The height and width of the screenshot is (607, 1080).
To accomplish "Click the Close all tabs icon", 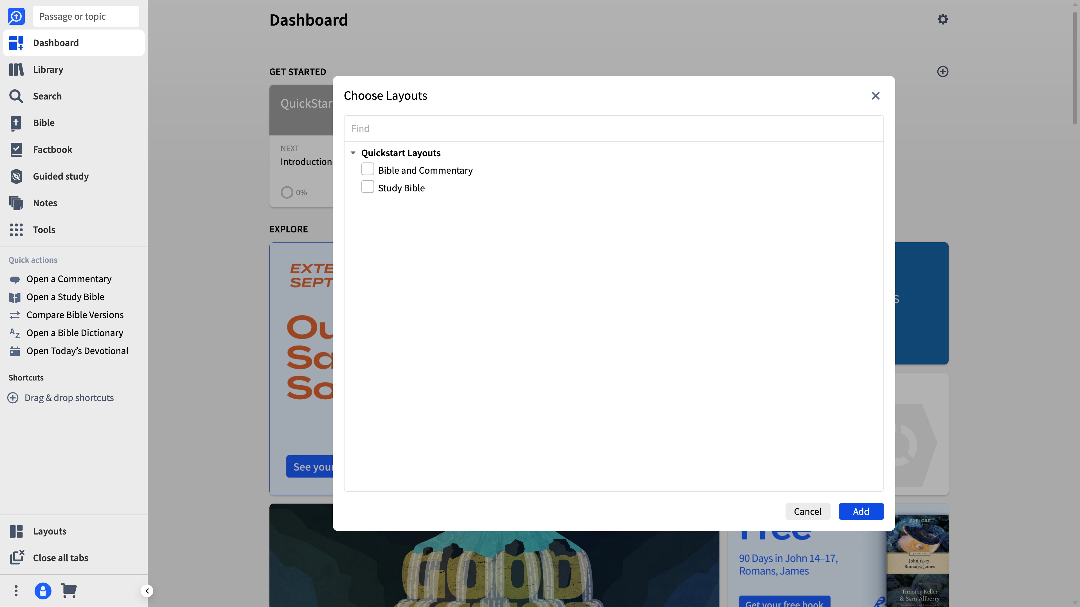I will (17, 558).
